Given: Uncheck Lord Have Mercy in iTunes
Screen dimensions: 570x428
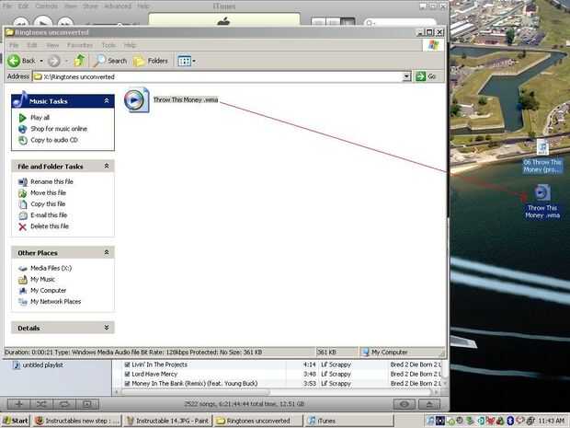Looking at the screenshot, I should click(127, 374).
